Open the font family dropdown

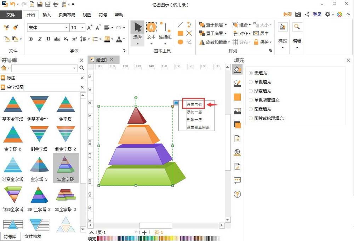point(67,28)
